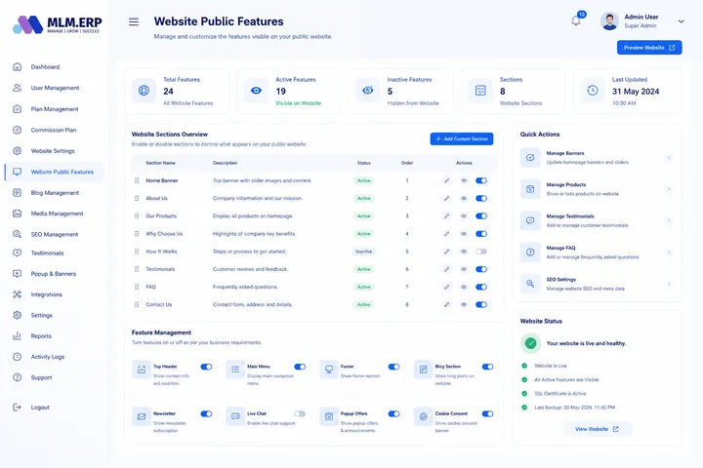The width and height of the screenshot is (703, 468).
Task: Click the Inactive badge of How It Works
Action: click(363, 252)
